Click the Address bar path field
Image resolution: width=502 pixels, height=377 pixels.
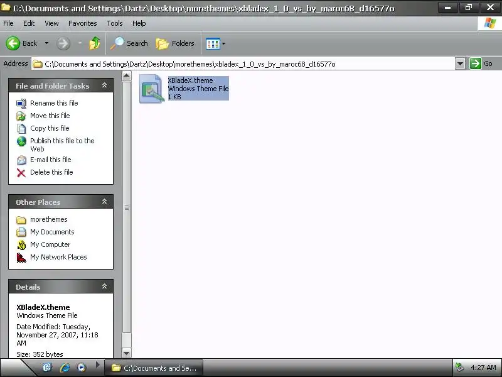[243, 64]
